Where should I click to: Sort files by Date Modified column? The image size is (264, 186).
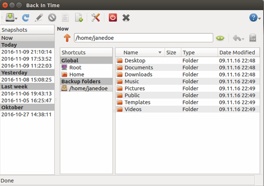pyautogui.click(x=237, y=53)
